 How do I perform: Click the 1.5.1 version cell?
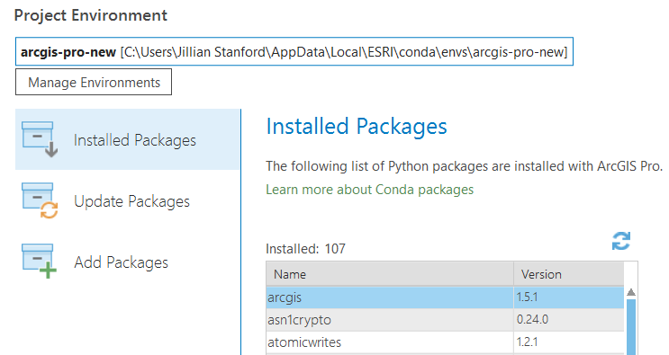568,297
